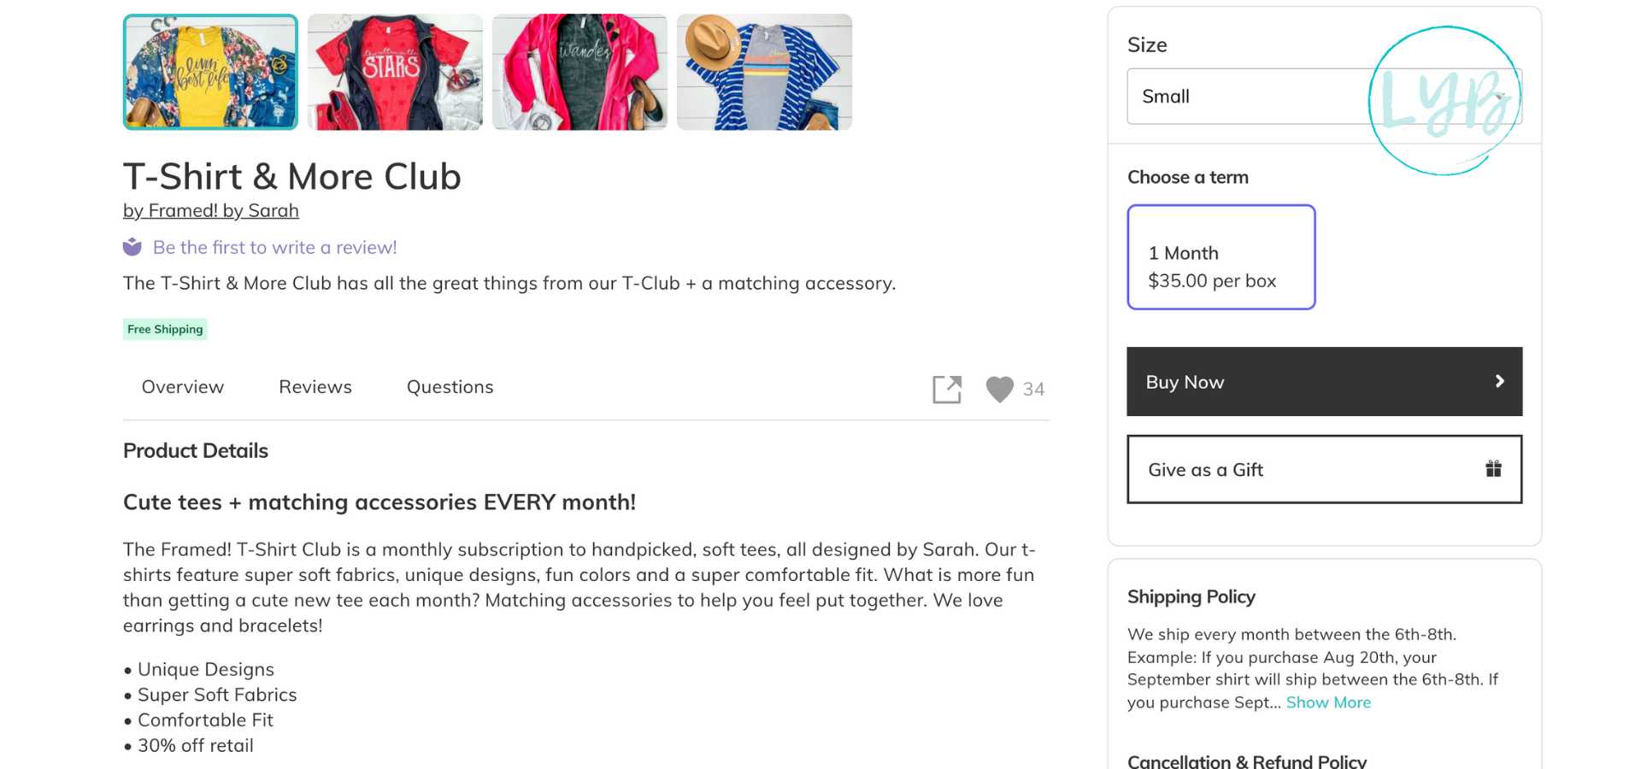
Task: Click the LYB circular logo
Action: pyautogui.click(x=1444, y=101)
